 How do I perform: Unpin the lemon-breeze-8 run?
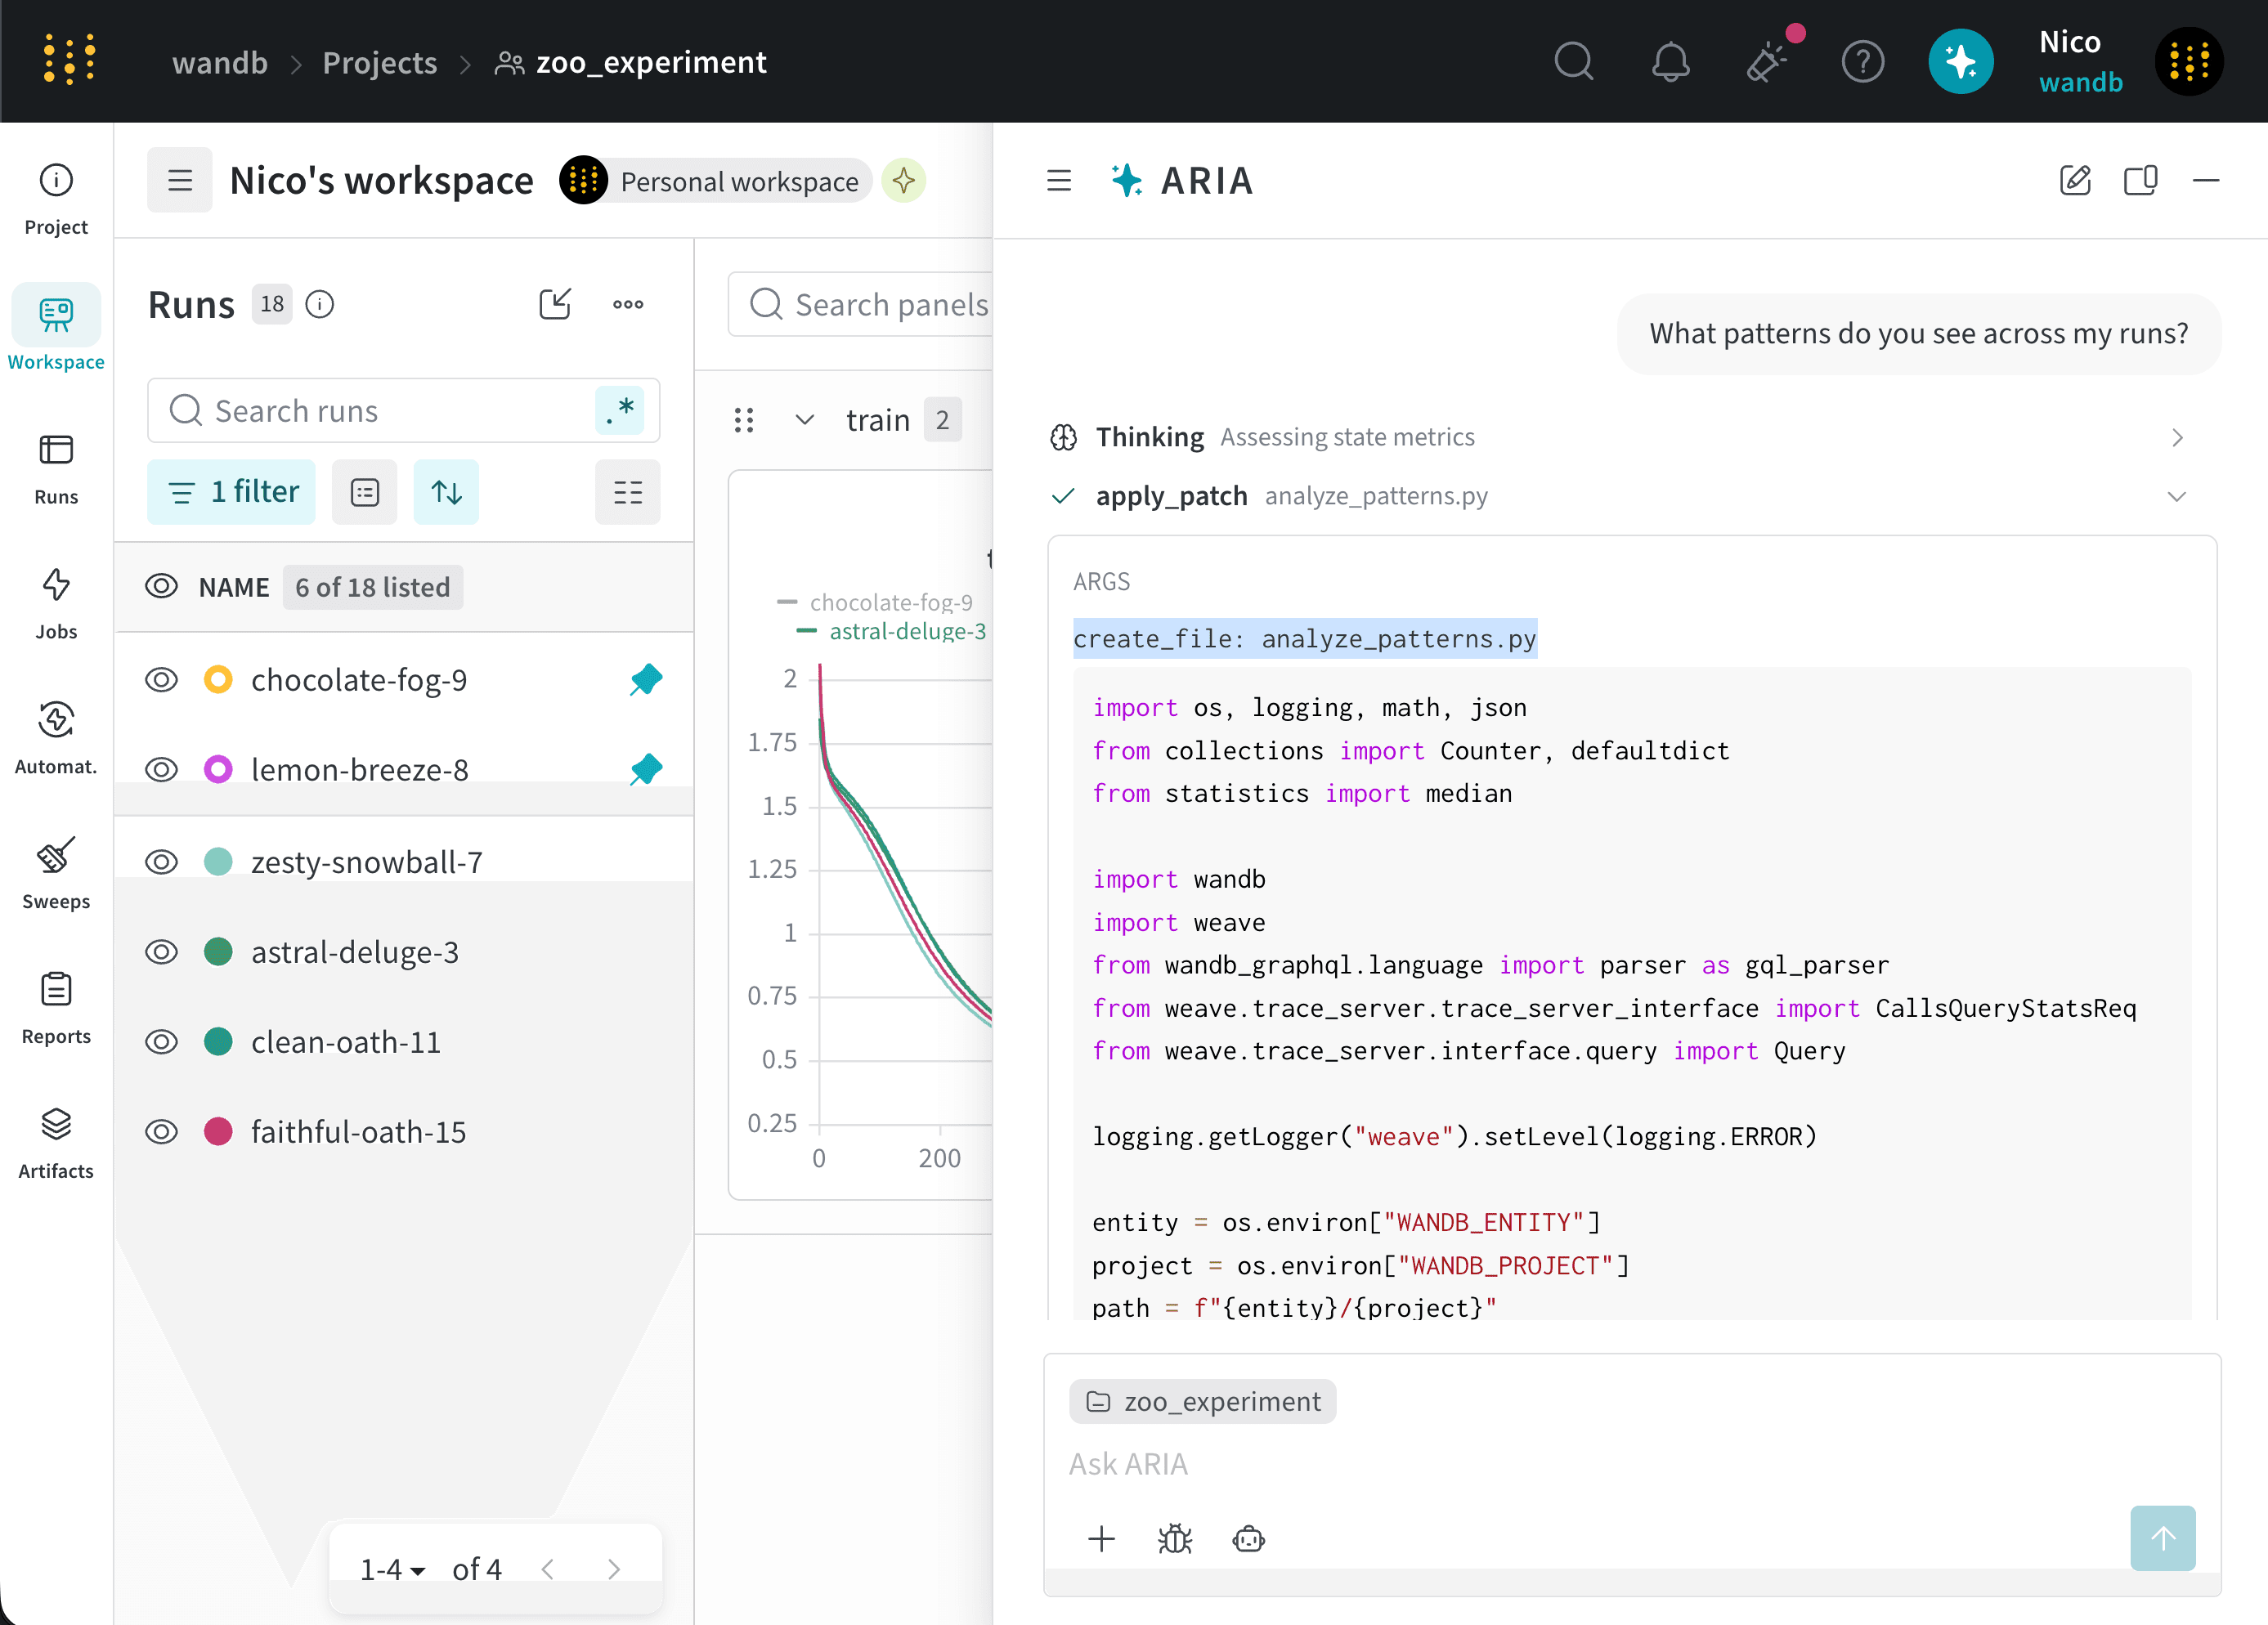point(646,769)
